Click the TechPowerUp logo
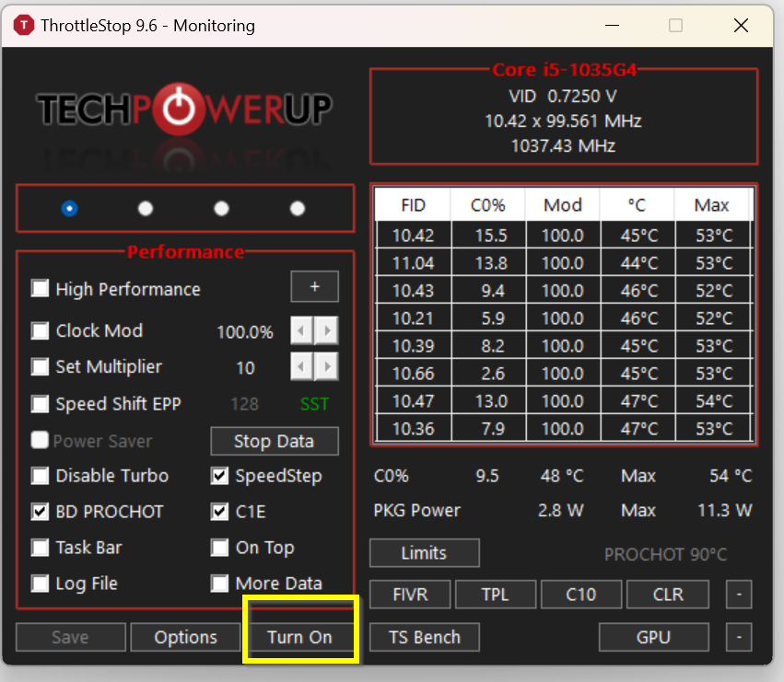Screen dimensions: 784x682 coord(184,110)
